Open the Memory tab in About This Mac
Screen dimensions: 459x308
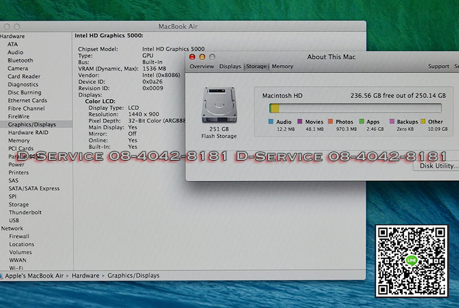pyautogui.click(x=282, y=67)
